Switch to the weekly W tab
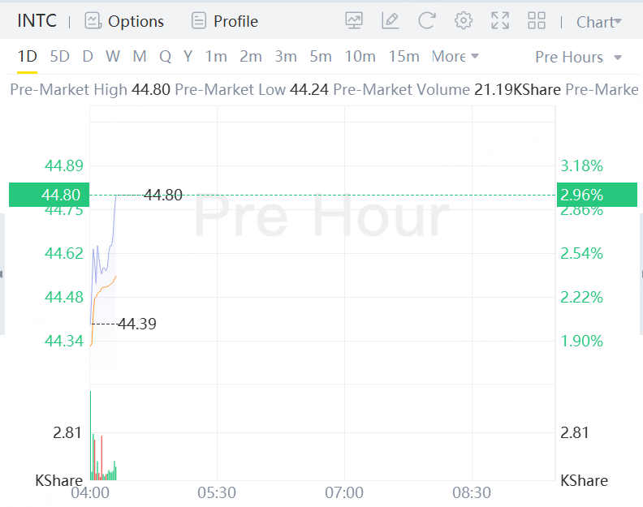 (113, 57)
